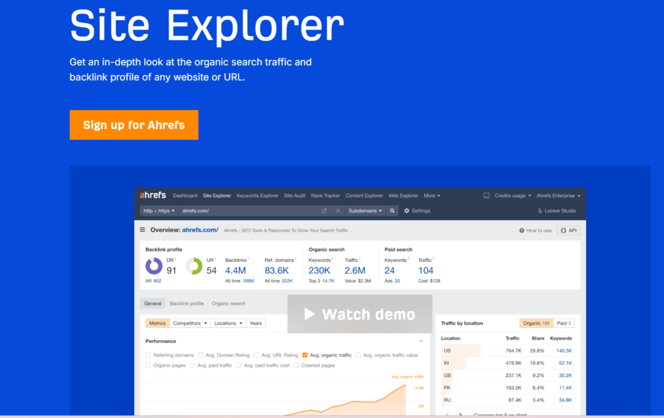This screenshot has height=418, width=664.
Task: Open Settings via the gear icon
Action: tap(417, 211)
